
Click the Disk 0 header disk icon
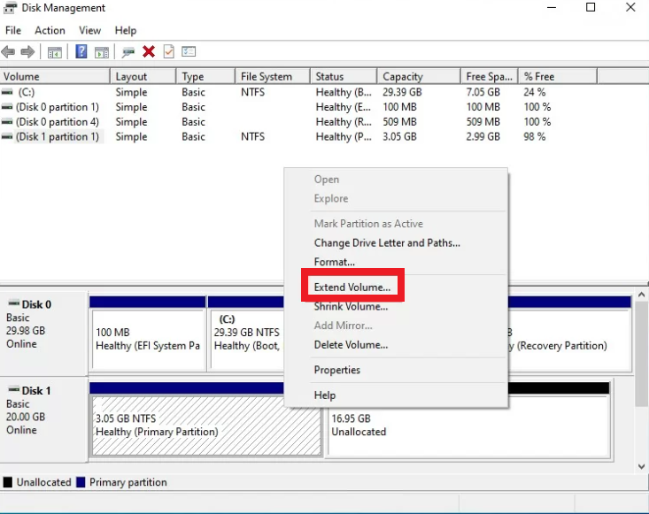coord(14,303)
